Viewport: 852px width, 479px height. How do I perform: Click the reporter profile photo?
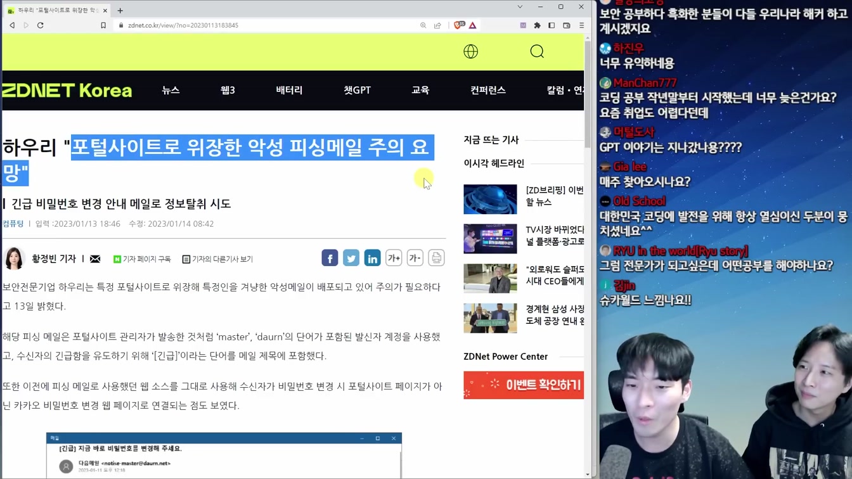15,259
